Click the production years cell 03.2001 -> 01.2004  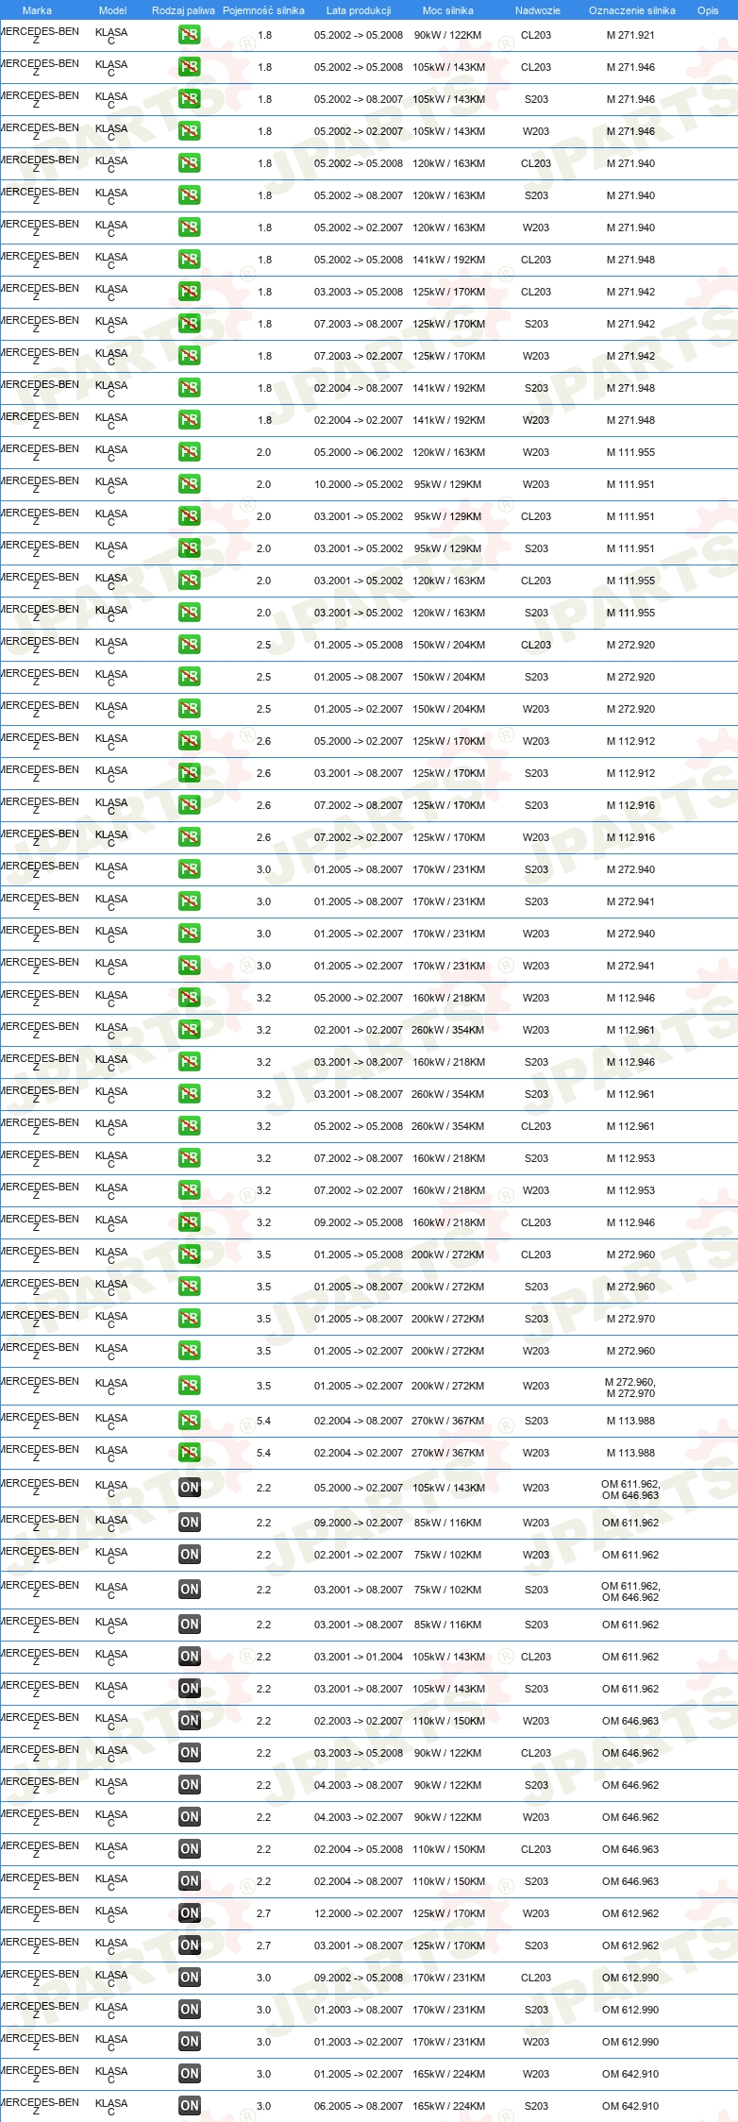359,1657
